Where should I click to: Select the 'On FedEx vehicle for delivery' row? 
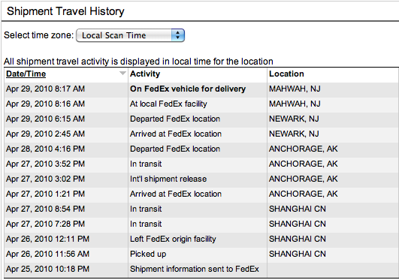coord(201,89)
